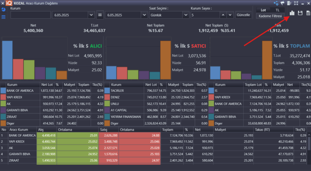Increase Kurum Sayısı with up arrow

(x=223, y=15)
